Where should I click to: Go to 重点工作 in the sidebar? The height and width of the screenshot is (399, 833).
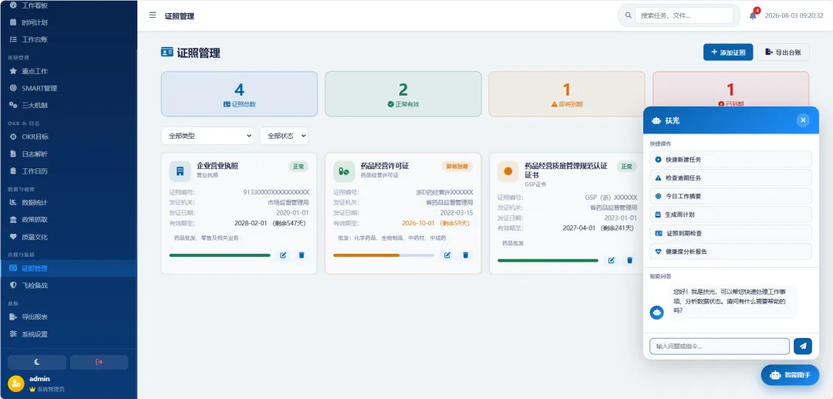tap(68, 71)
